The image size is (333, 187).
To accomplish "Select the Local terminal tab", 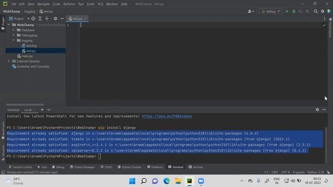I will tap(28, 110).
